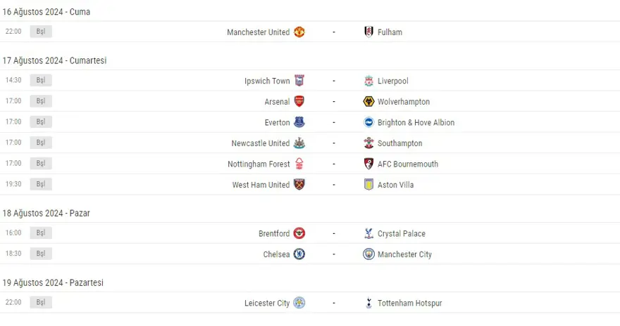The height and width of the screenshot is (326, 620).
Task: Select the Everton club badge
Action: pyautogui.click(x=299, y=122)
